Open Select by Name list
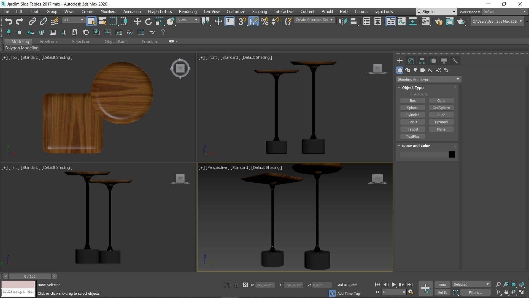The image size is (529, 298). (102, 21)
